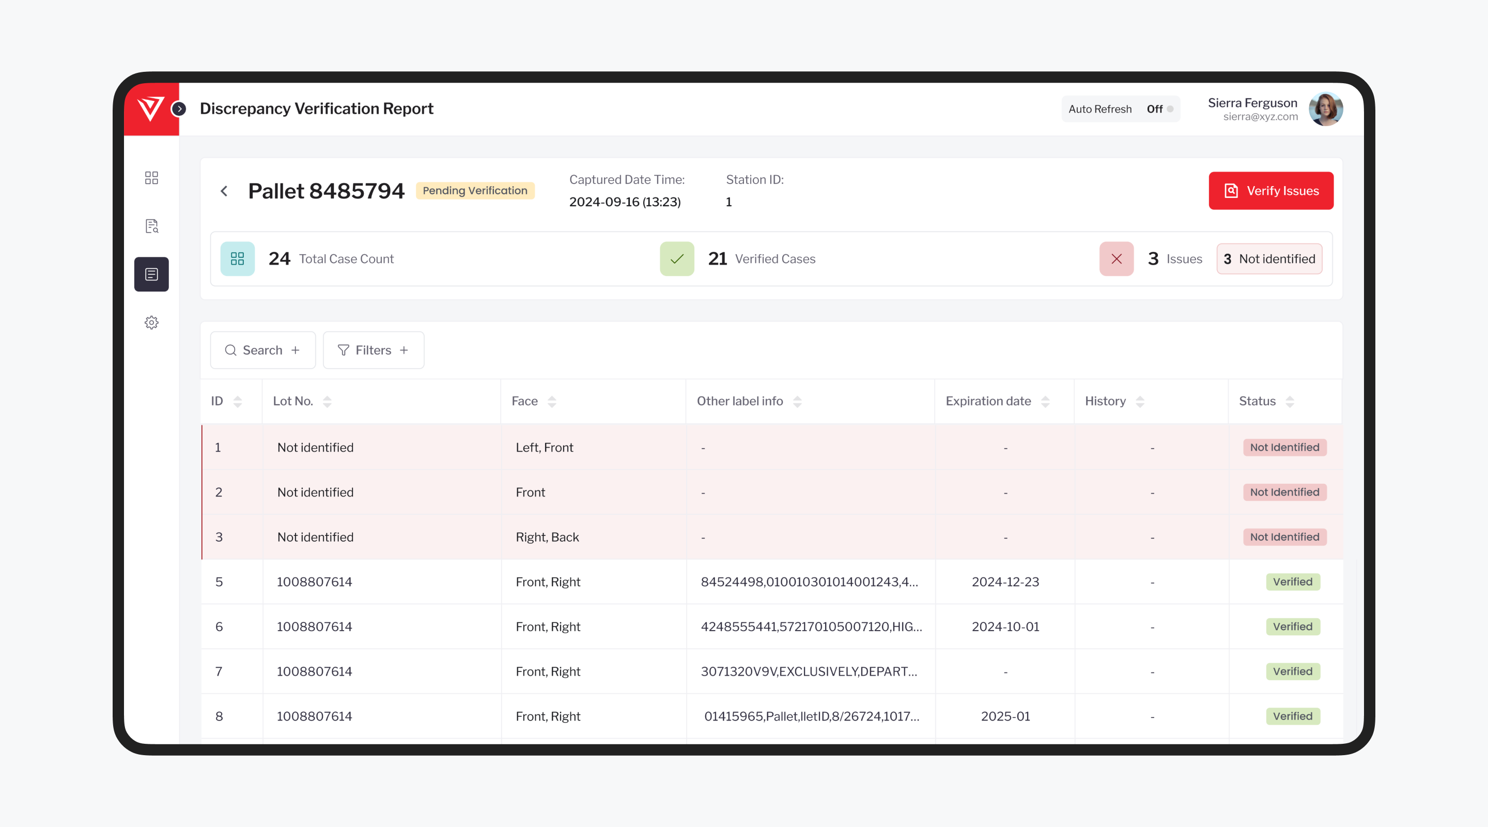This screenshot has width=1488, height=827.
Task: Select the 3 Not identified filter chip
Action: coord(1269,259)
